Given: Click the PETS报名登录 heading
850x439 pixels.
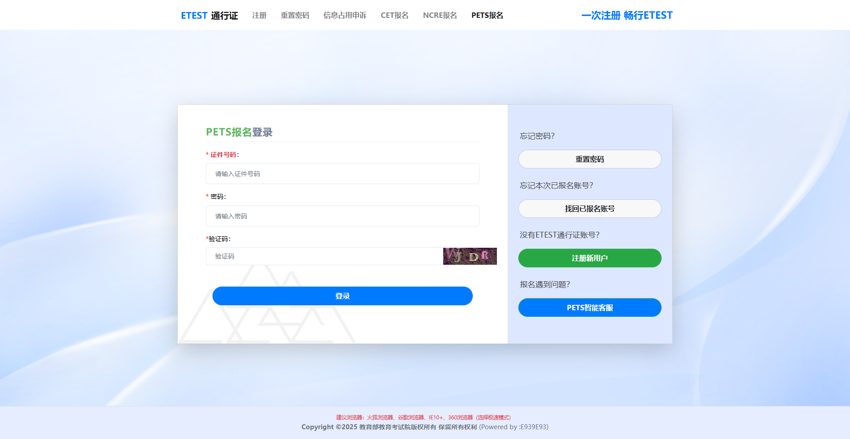Looking at the screenshot, I should 239,132.
